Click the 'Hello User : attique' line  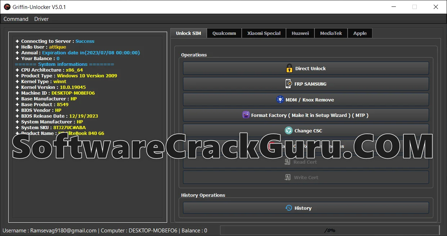[41, 47]
